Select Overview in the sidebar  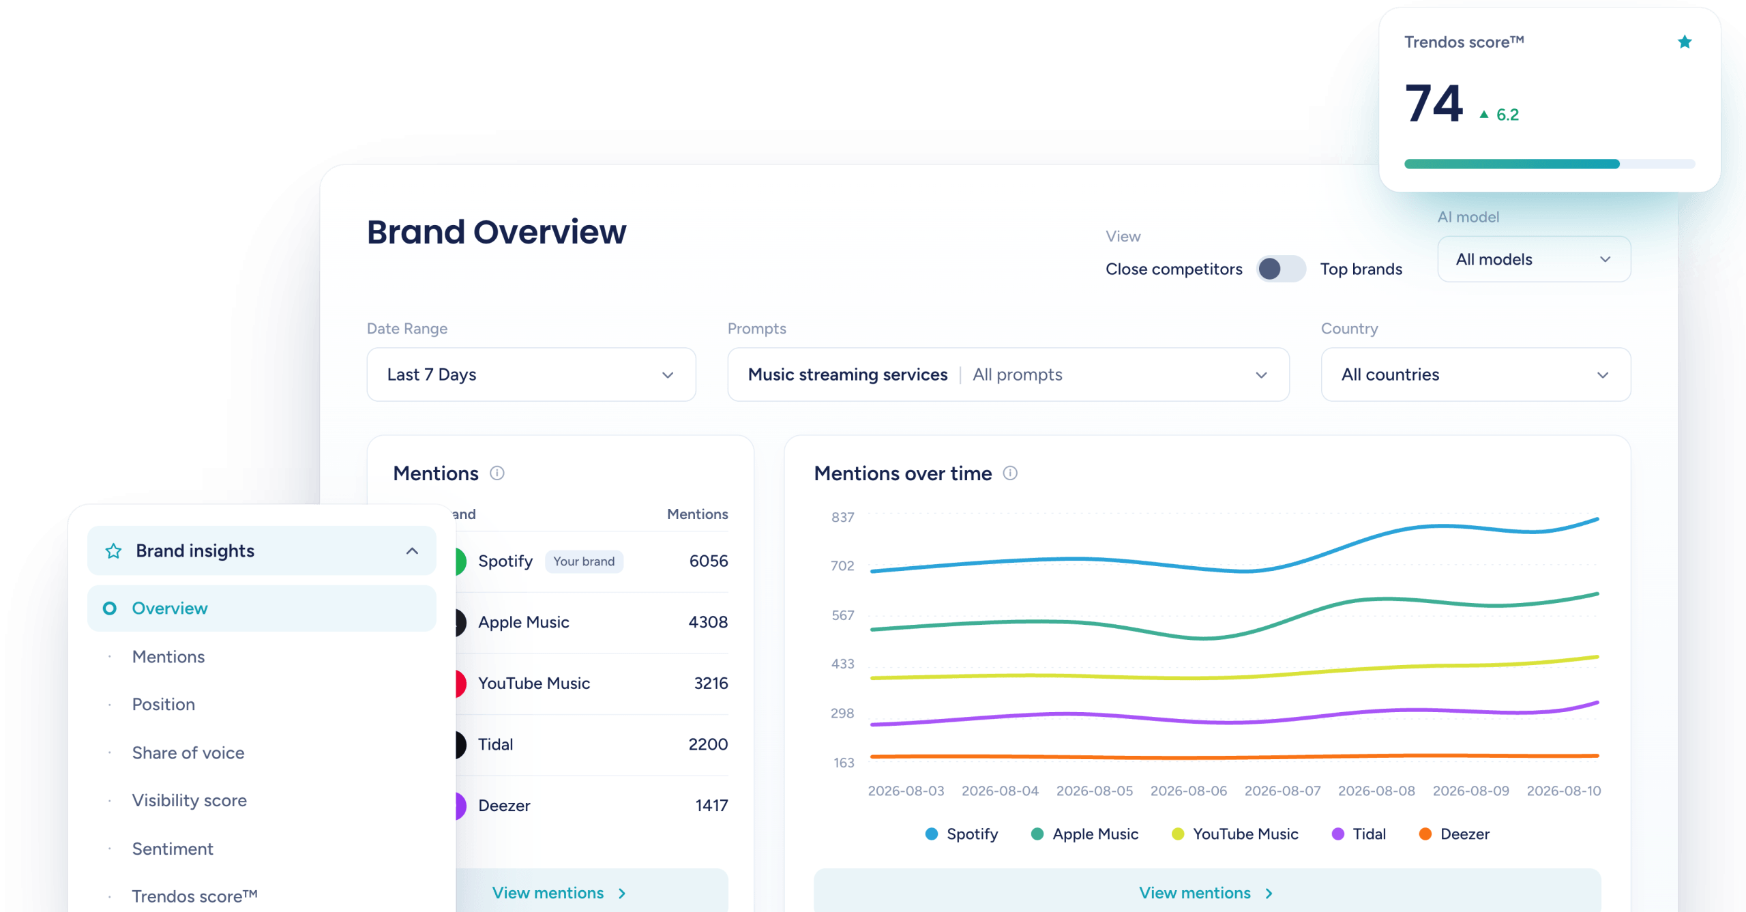pyautogui.click(x=262, y=608)
